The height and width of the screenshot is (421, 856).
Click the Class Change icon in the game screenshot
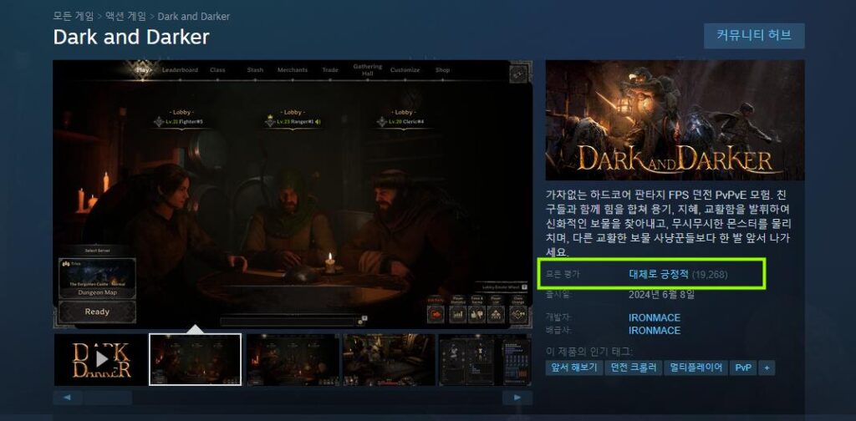pos(519,313)
